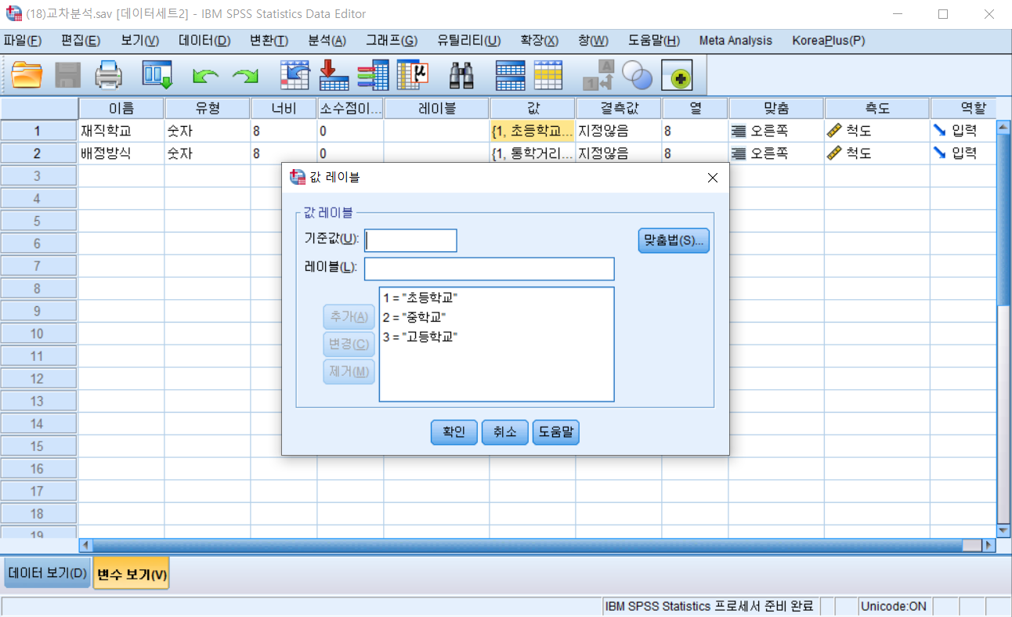Click the Go to case toolbar icon
1012x617 pixels.
tap(295, 76)
